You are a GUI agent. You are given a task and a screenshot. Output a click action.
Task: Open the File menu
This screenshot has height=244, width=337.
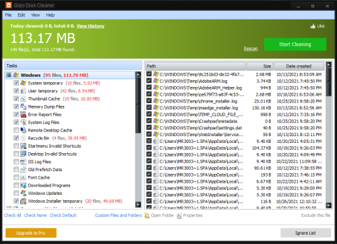coord(8,15)
